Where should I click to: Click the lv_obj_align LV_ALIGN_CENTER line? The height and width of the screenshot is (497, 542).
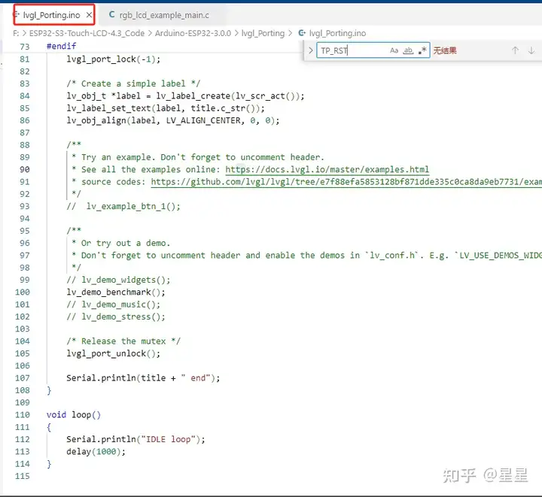(173, 120)
